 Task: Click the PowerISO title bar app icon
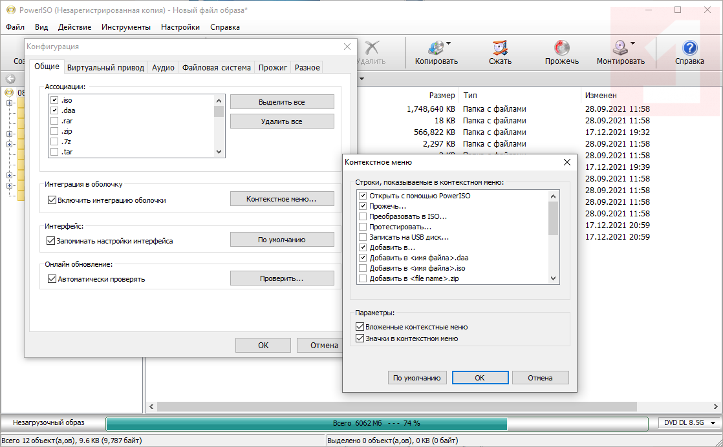(x=10, y=10)
